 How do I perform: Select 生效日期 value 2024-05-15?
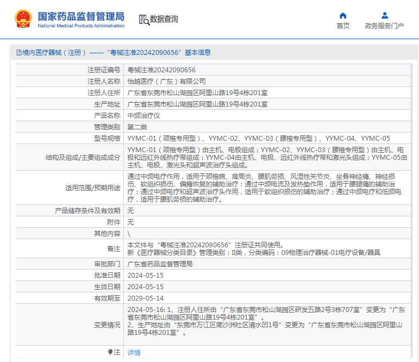(x=145, y=287)
